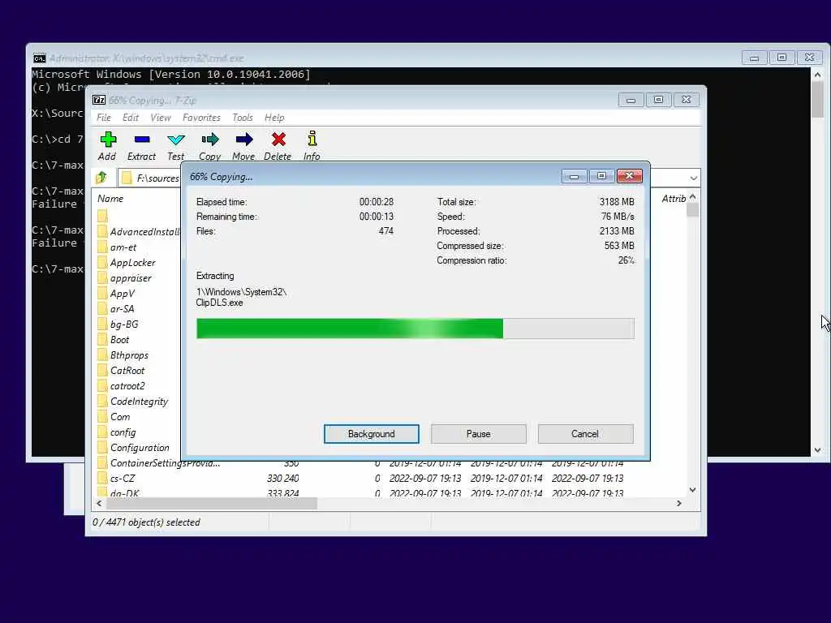The width and height of the screenshot is (831, 623).
Task: Click the folder icon beside cs-CZ
Action: [102, 479]
